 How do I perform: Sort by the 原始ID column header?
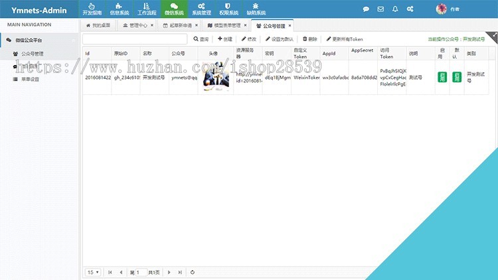pyautogui.click(x=125, y=53)
